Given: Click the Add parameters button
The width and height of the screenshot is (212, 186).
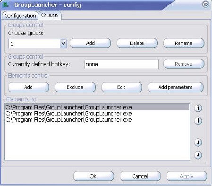Looking at the screenshot, I should click(x=176, y=87).
